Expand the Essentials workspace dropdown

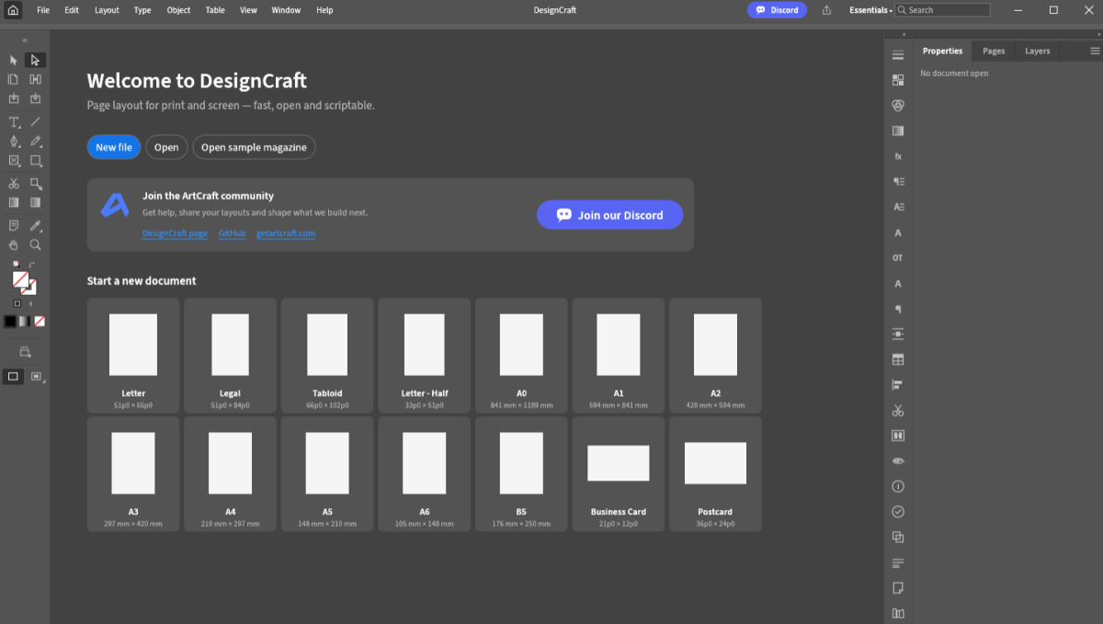[870, 10]
